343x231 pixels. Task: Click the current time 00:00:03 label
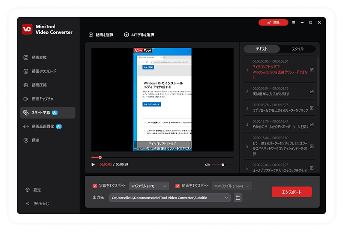click(105, 164)
